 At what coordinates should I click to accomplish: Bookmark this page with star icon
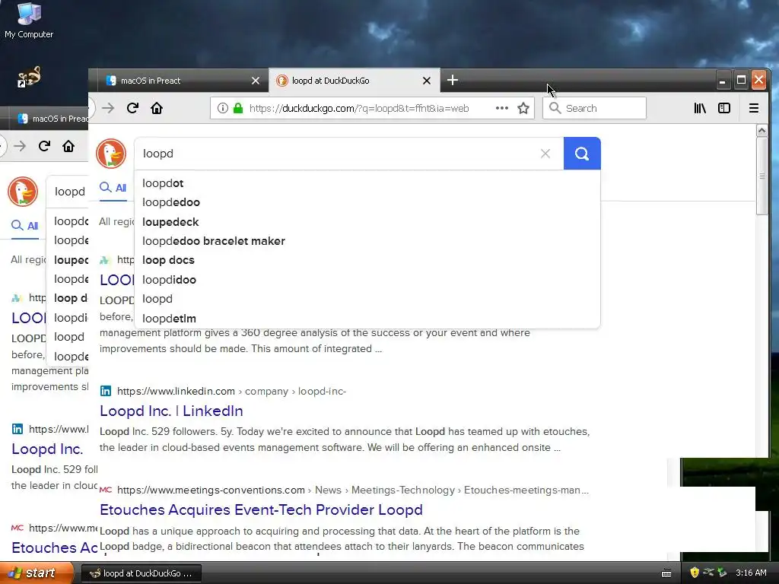(523, 108)
